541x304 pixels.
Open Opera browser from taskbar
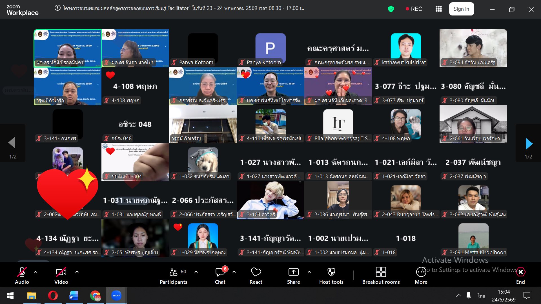coord(53,296)
